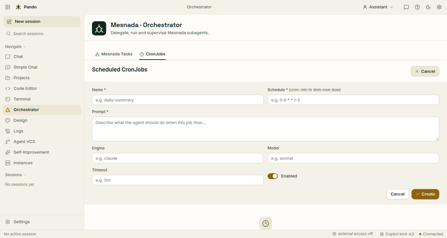Viewport: 447px width, 238px height.
Task: Click the Copilot kimi-k3 status entry
Action: (397, 234)
